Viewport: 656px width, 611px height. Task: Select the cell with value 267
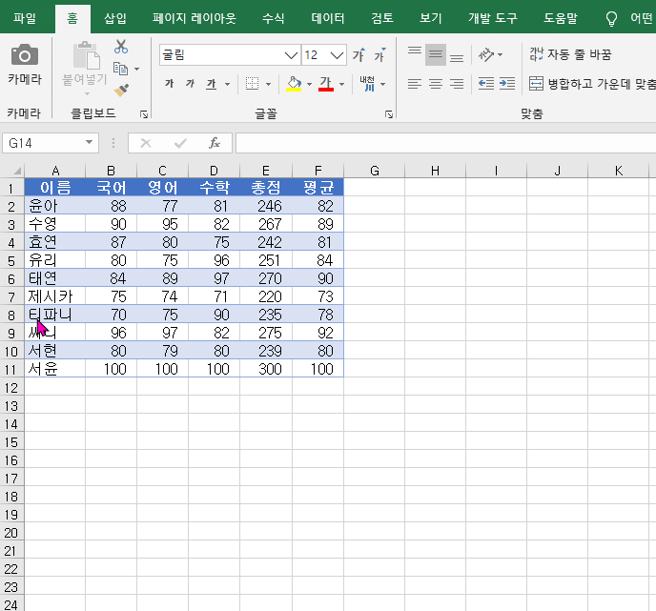(266, 224)
